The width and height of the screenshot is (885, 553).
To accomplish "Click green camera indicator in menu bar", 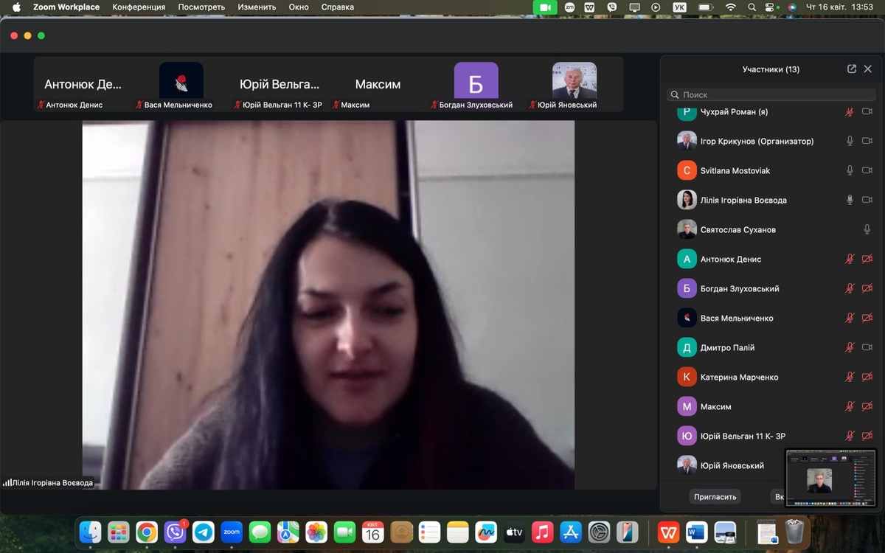I will [545, 7].
